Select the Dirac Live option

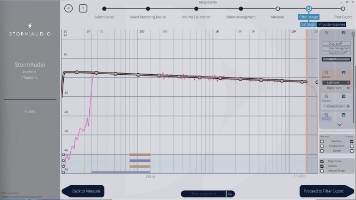pyautogui.click(x=336, y=43)
